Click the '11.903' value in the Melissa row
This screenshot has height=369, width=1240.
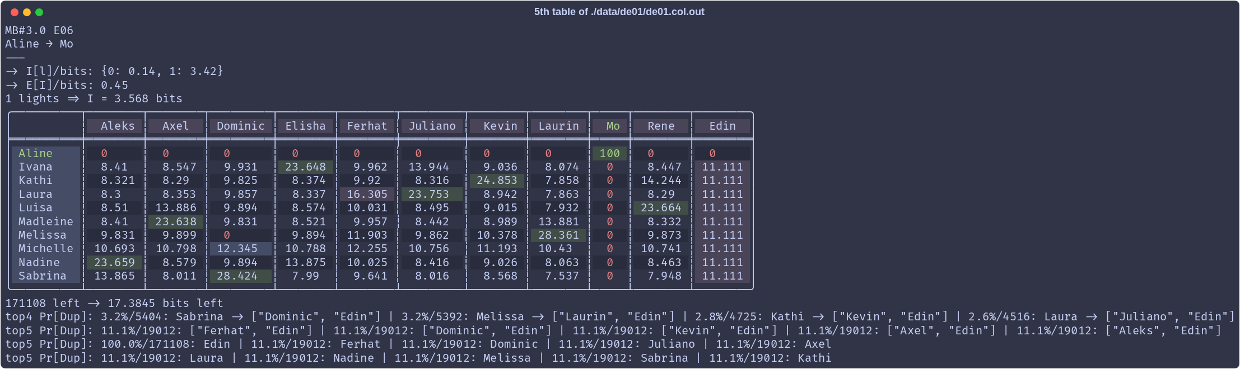pyautogui.click(x=367, y=235)
